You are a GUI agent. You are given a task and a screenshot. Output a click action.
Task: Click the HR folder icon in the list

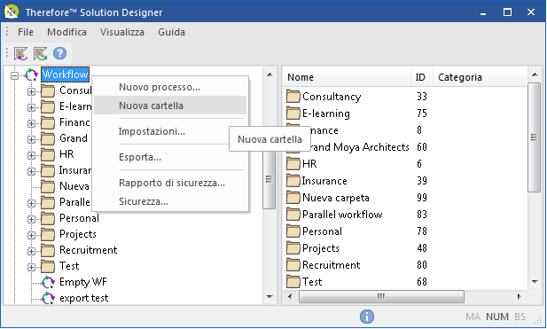(293, 164)
